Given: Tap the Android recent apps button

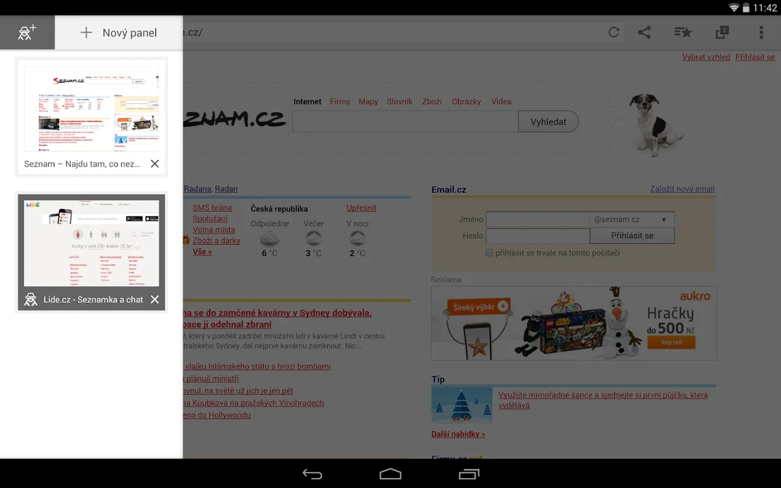Looking at the screenshot, I should tap(469, 474).
